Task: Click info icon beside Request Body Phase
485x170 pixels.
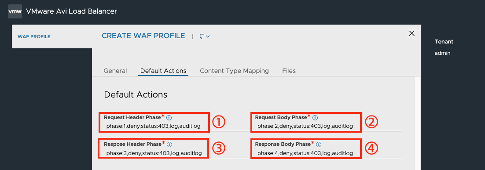Action: (315, 118)
